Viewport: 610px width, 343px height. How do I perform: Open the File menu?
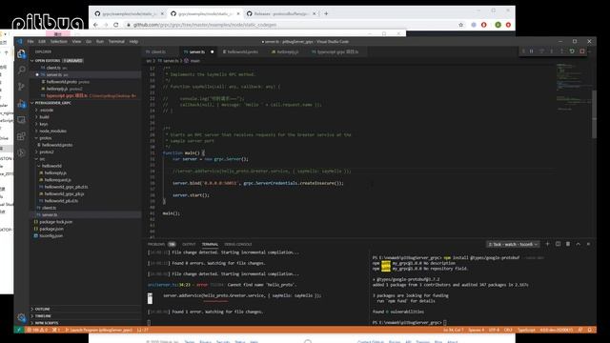(x=30, y=41)
